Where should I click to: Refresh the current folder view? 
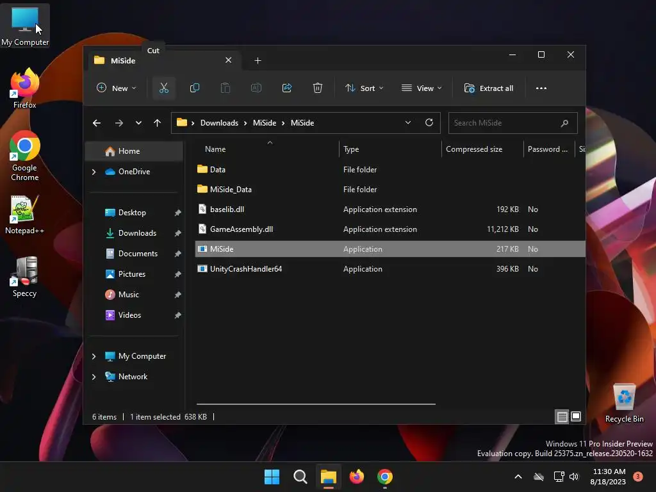pyautogui.click(x=429, y=122)
